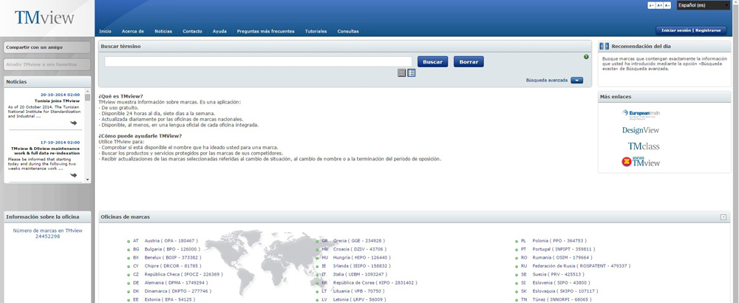Click the Búsqueda avanzada text link
The width and height of the screenshot is (739, 303).
pyautogui.click(x=547, y=81)
